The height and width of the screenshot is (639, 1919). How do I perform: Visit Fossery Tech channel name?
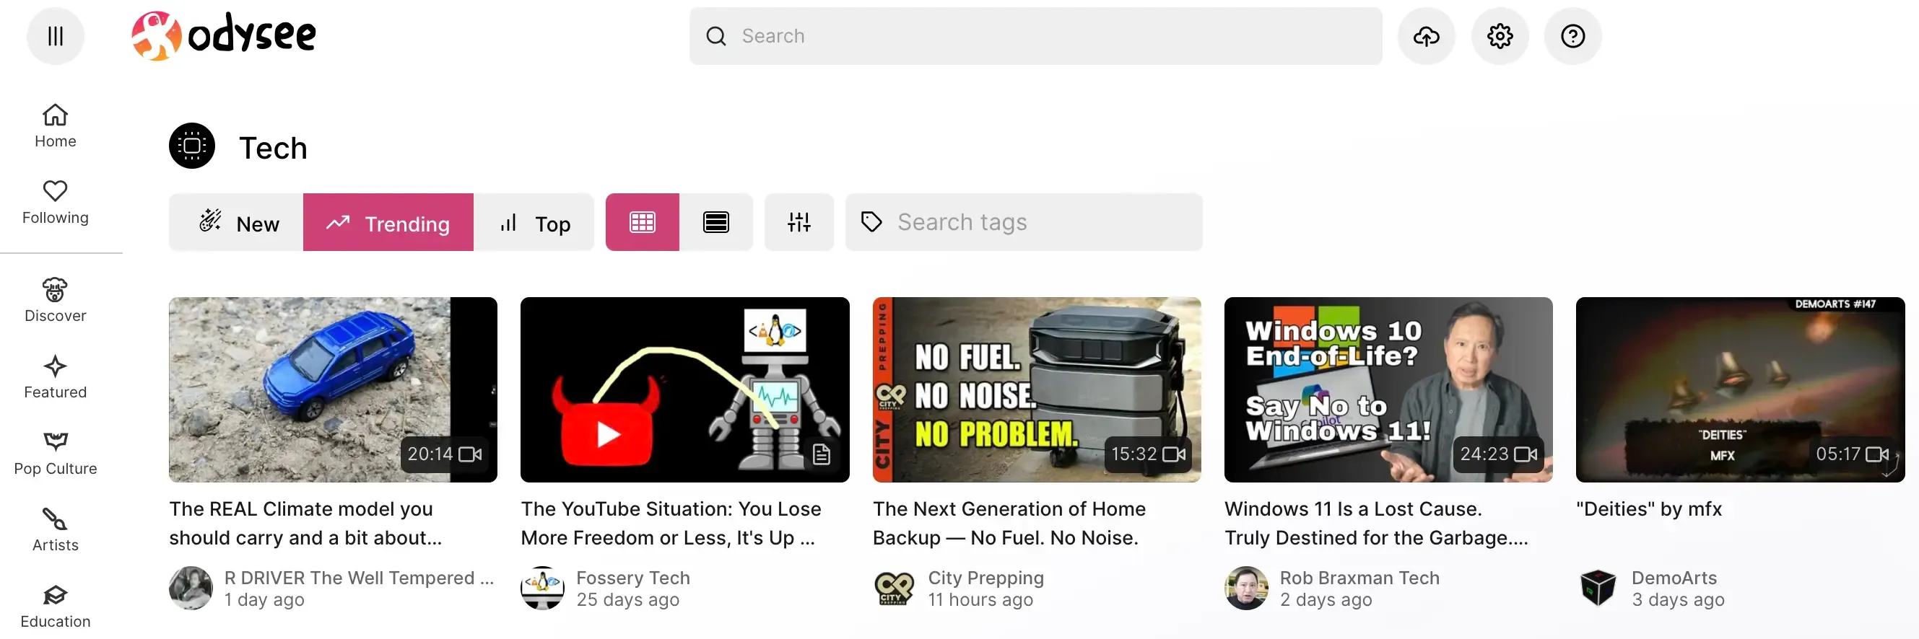point(632,577)
